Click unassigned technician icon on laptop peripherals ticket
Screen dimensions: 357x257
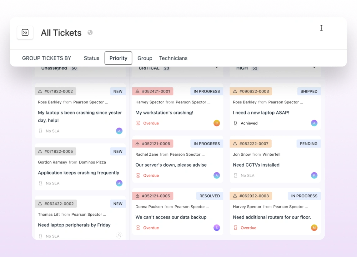click(x=119, y=235)
